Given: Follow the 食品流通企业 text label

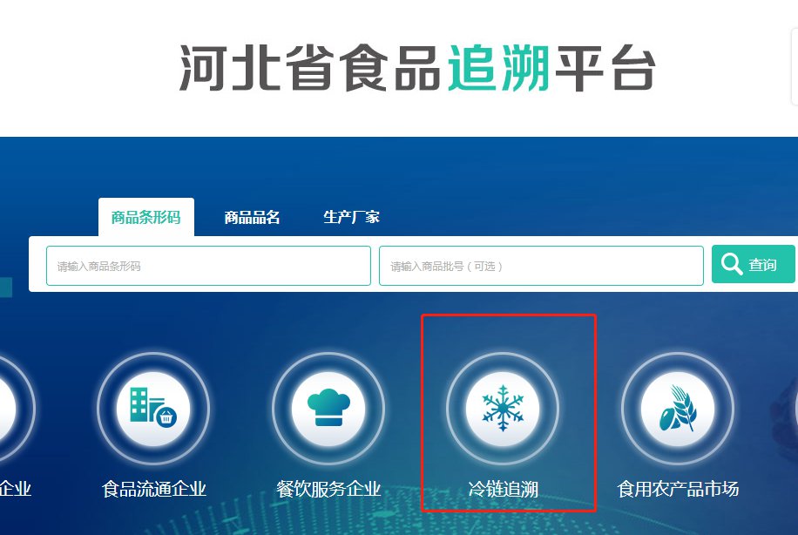Looking at the screenshot, I should 153,489.
